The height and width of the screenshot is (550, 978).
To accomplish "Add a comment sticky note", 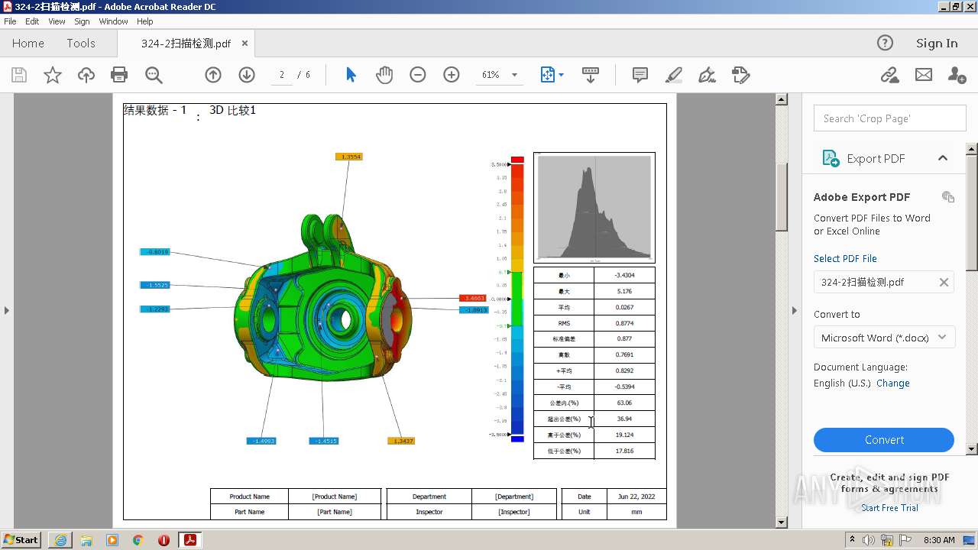I will [640, 75].
